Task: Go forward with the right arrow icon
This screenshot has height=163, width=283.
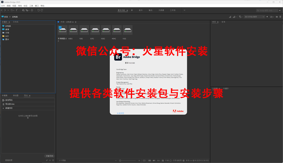Action: pyautogui.click(x=5, y=10)
